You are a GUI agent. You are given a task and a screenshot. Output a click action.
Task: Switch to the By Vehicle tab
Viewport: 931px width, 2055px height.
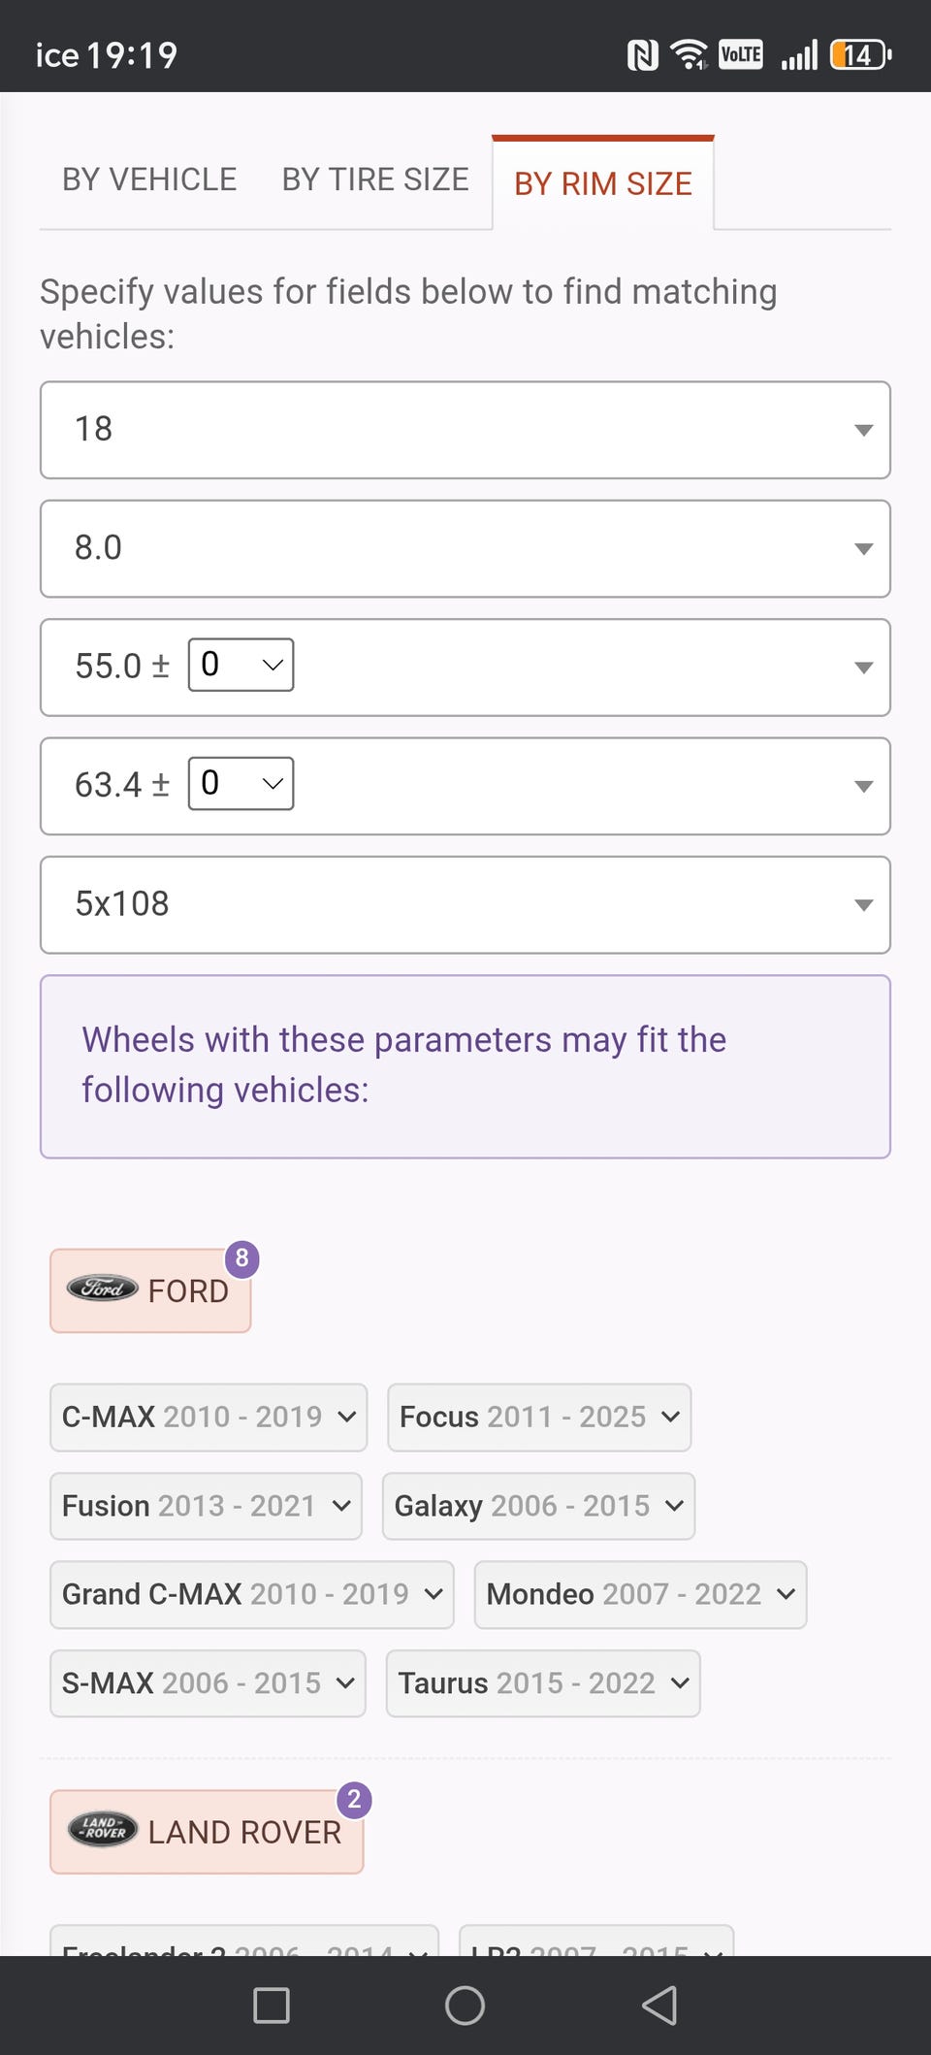149,179
